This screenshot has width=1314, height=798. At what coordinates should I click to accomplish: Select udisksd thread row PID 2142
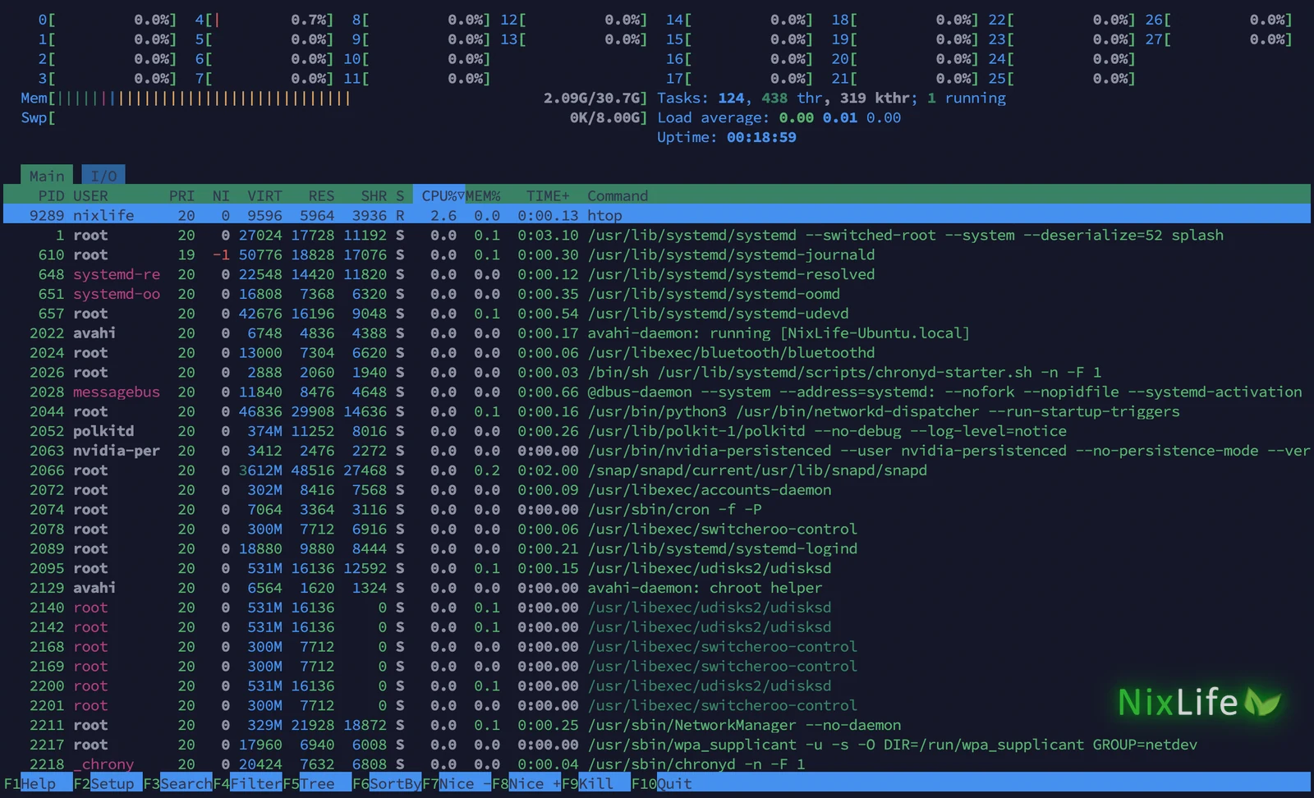coord(657,627)
